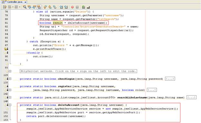201x123 pixels.
Task: Click the Shift Line Right icon
Action: pyautogui.click(x=66, y=7)
